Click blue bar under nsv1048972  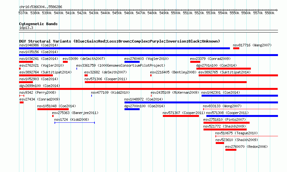[x=201, y=102]
